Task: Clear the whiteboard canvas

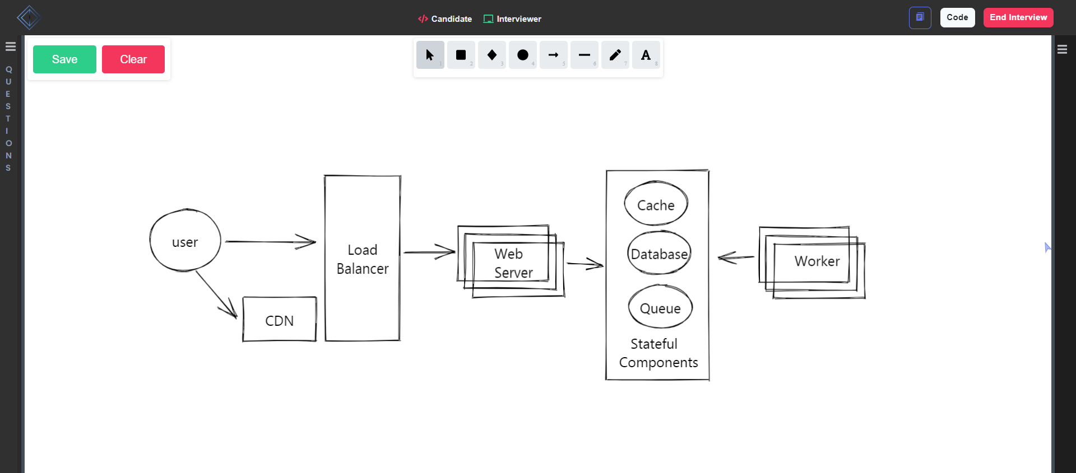Action: click(x=133, y=59)
